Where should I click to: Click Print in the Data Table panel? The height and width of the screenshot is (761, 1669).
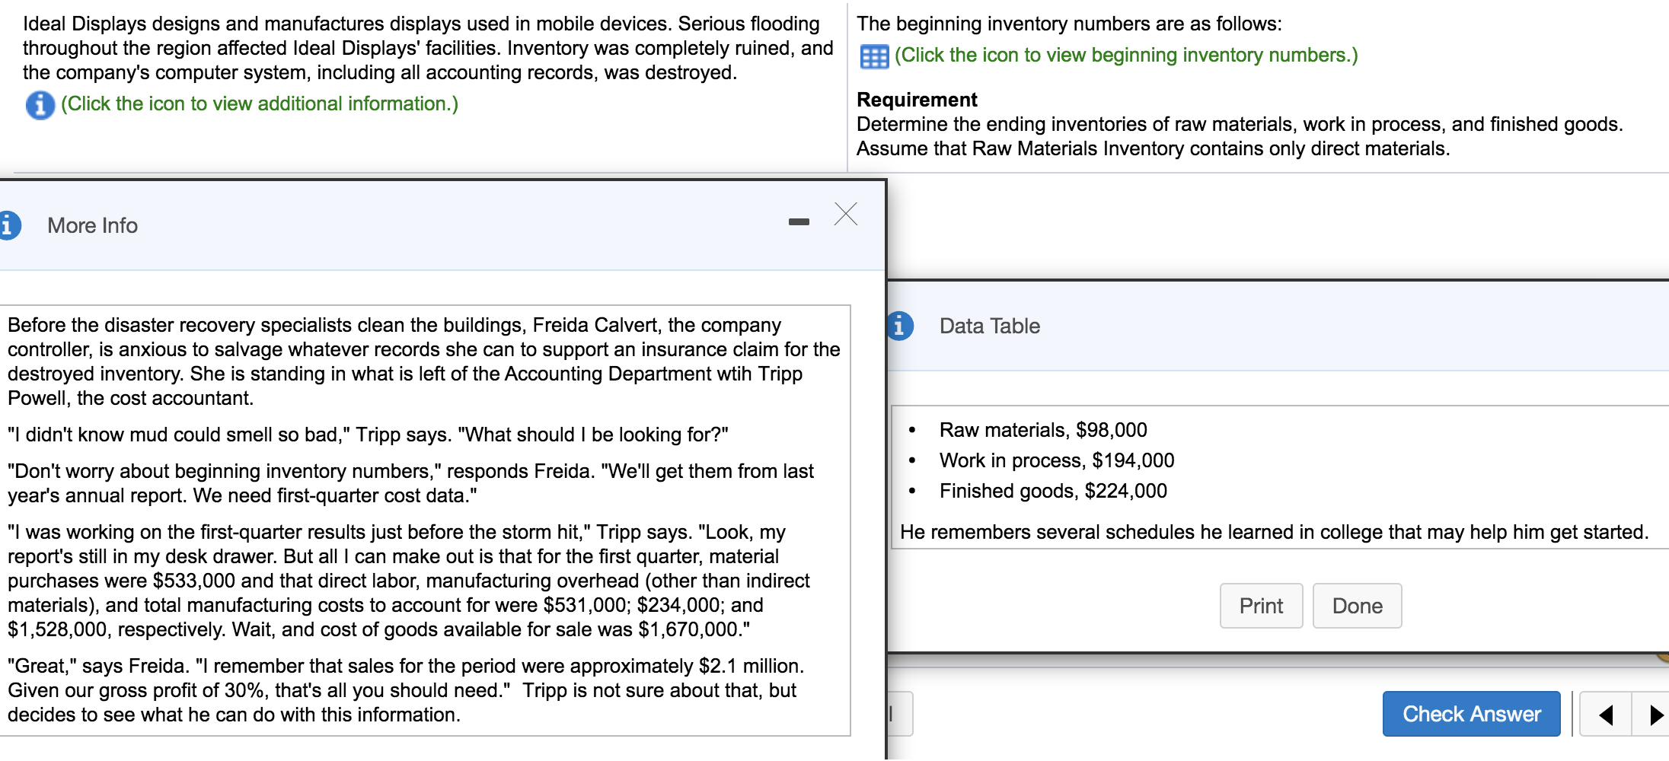(1261, 606)
